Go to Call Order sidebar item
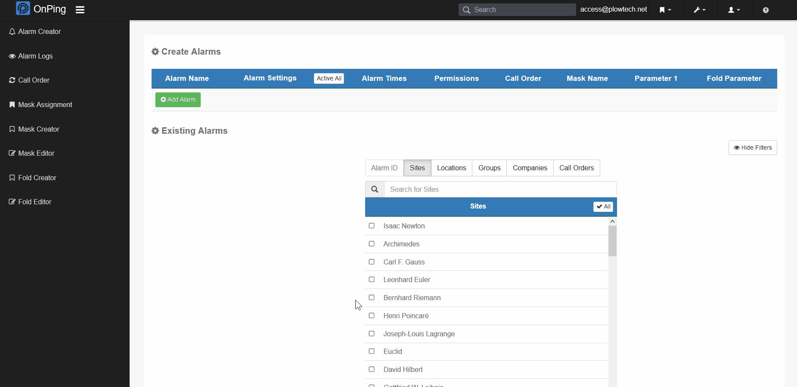Image resolution: width=797 pixels, height=387 pixels. click(x=34, y=80)
